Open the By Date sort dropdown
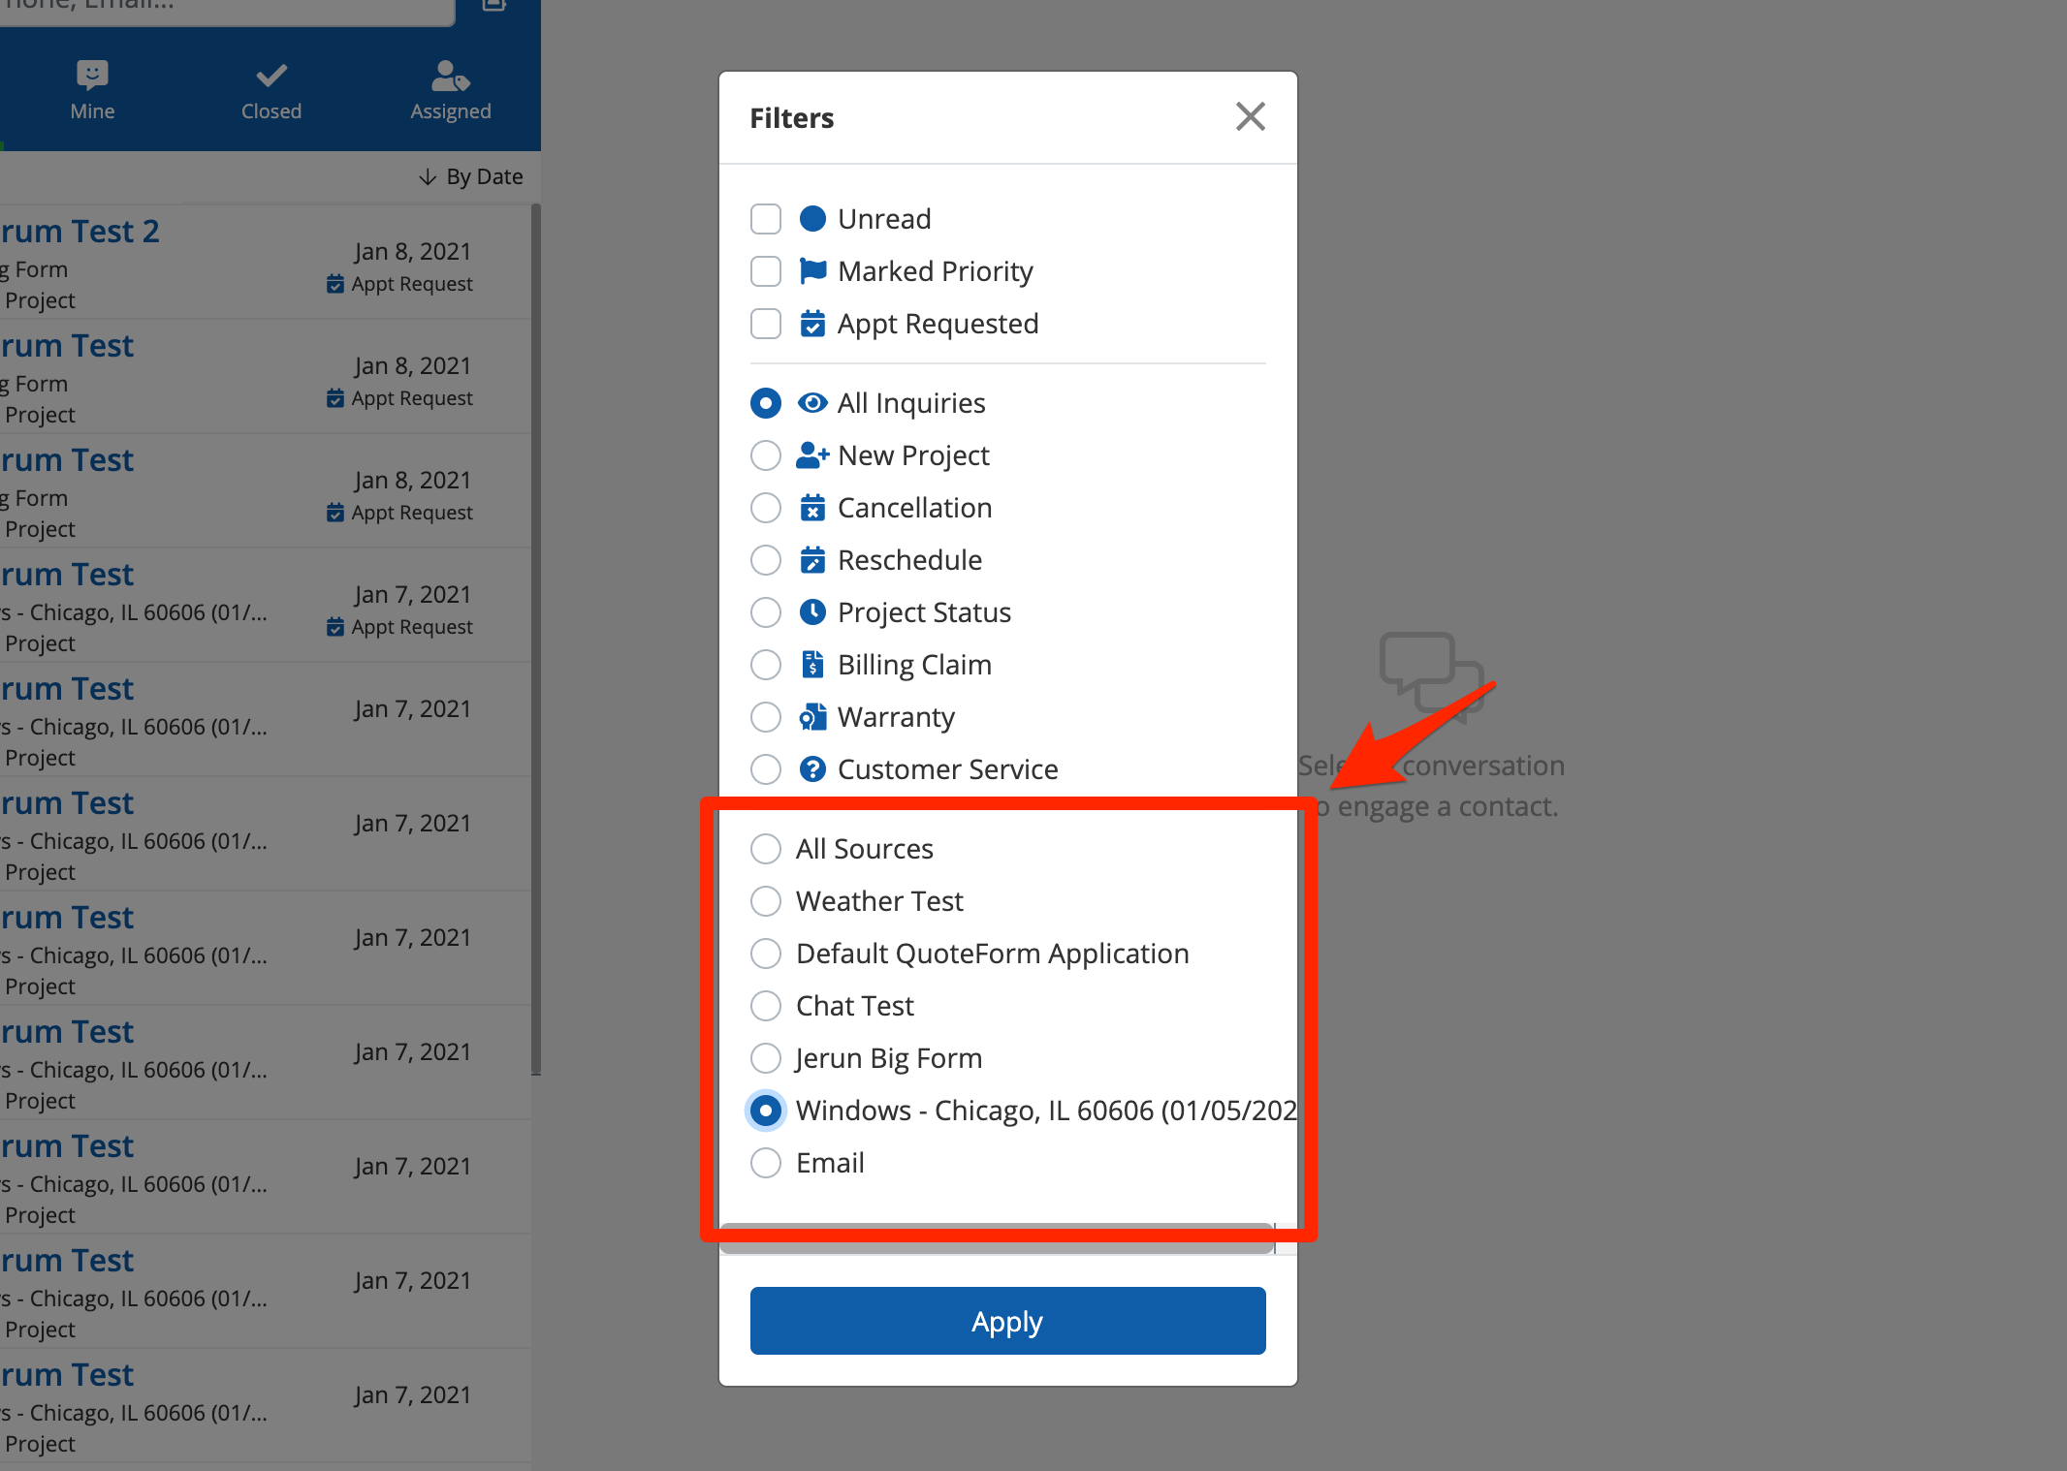 [471, 176]
